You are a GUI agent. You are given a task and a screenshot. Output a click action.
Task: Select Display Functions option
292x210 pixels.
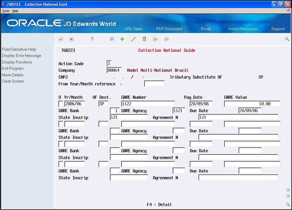(17, 62)
